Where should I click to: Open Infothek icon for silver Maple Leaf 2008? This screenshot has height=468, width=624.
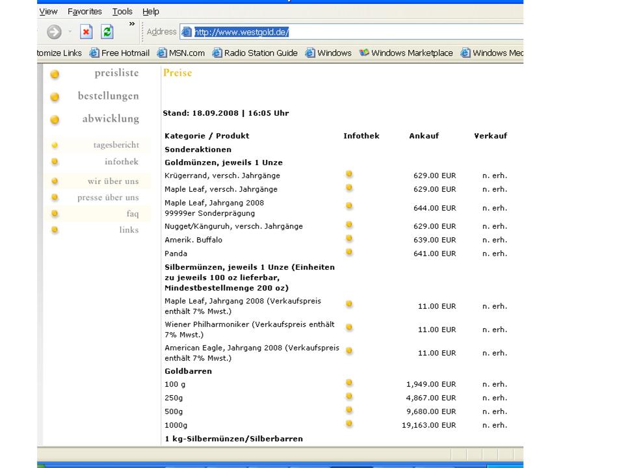click(349, 304)
